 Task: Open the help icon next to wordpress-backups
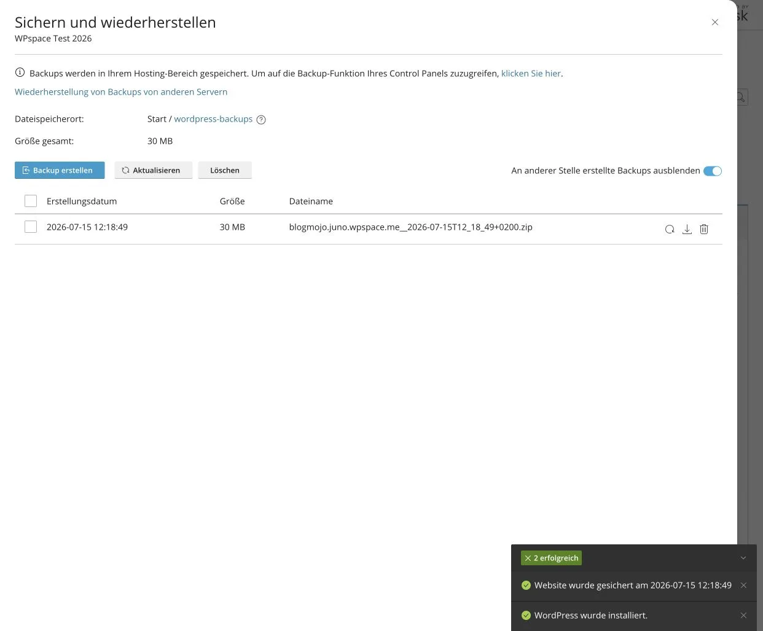261,120
